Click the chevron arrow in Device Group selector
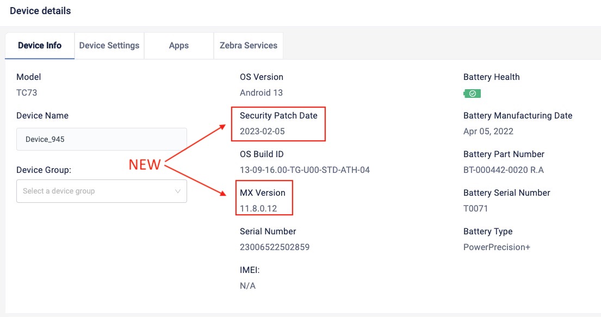The height and width of the screenshot is (317, 601). pyautogui.click(x=178, y=191)
